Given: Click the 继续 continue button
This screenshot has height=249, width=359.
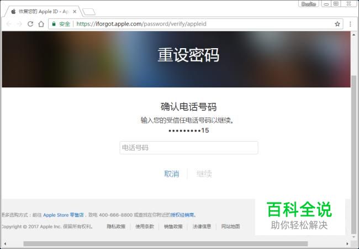Looking at the screenshot, I should click(204, 174).
